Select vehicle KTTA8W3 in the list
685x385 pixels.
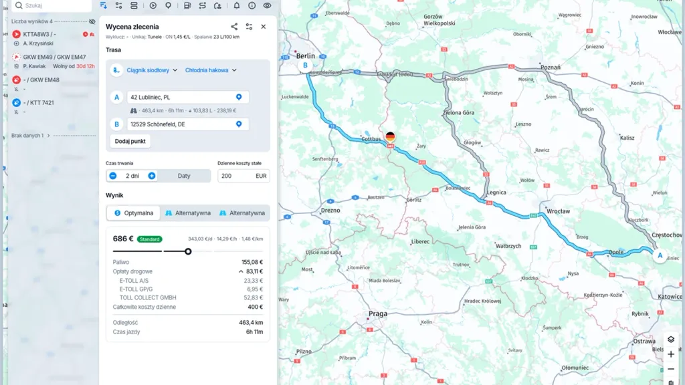pyautogui.click(x=54, y=38)
